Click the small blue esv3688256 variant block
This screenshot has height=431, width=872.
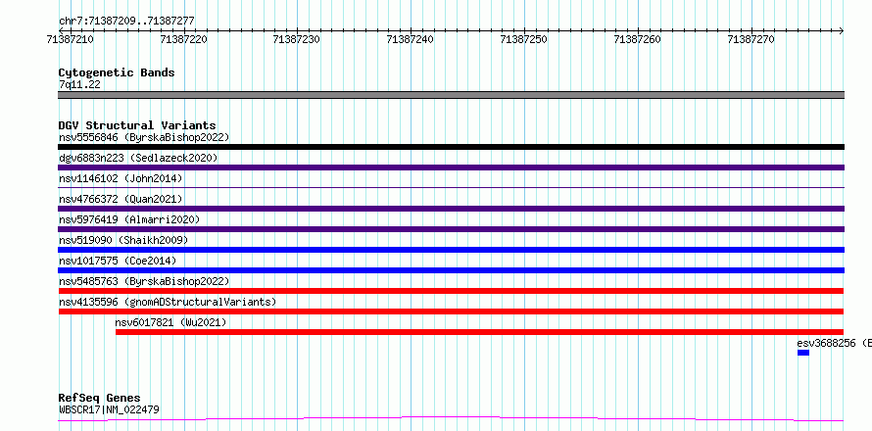pyautogui.click(x=803, y=353)
